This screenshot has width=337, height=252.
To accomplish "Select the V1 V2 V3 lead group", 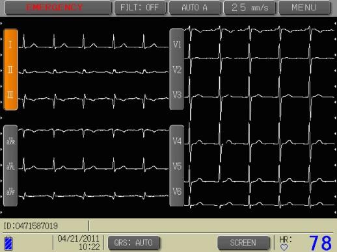I will click(x=176, y=69).
